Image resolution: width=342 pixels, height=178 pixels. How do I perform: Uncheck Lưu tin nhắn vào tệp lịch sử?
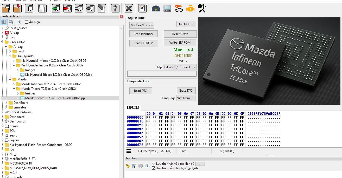(154, 164)
